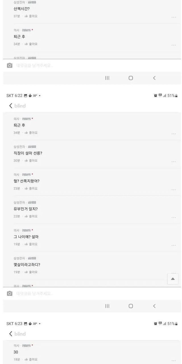The image size is (182, 364).
Task: Like the comment "산책시간?"
Action: [x=31, y=16]
